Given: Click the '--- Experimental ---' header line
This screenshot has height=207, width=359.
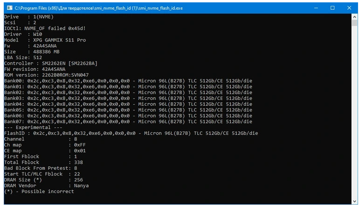Looking at the screenshot, I should [33, 127].
